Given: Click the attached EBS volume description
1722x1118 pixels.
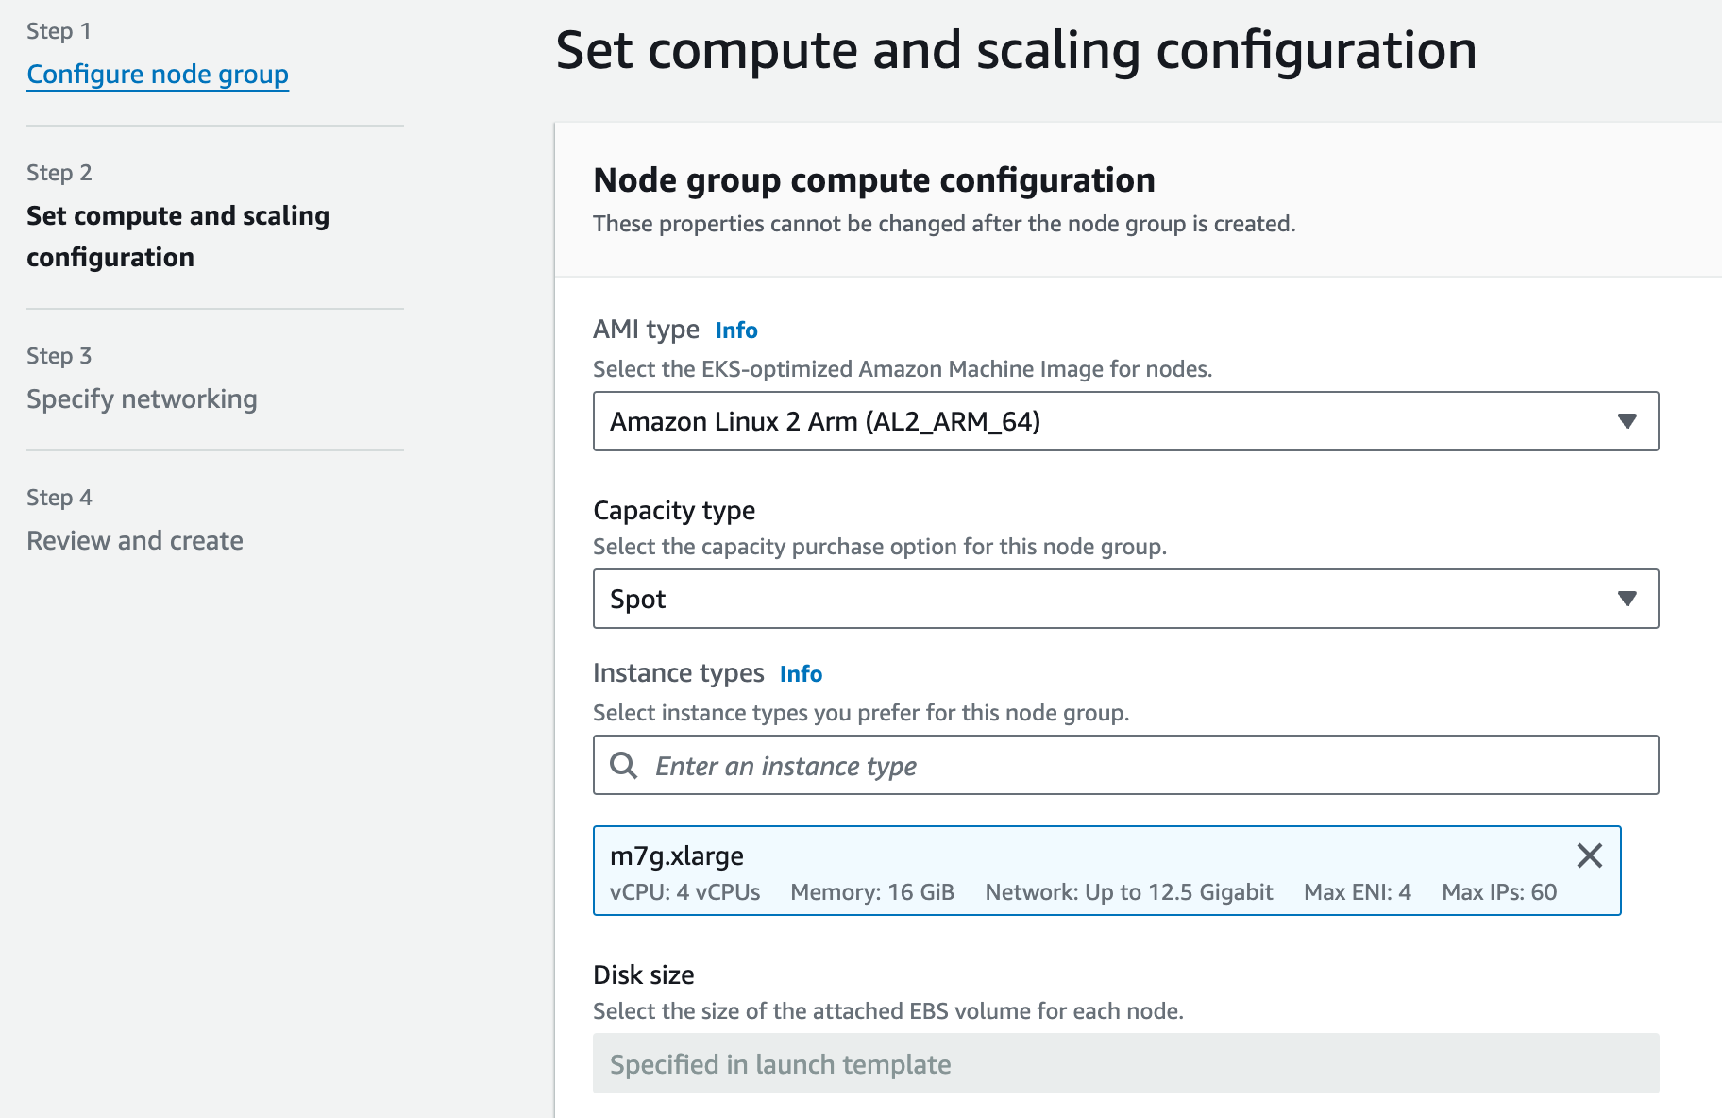Looking at the screenshot, I should coord(888,1011).
